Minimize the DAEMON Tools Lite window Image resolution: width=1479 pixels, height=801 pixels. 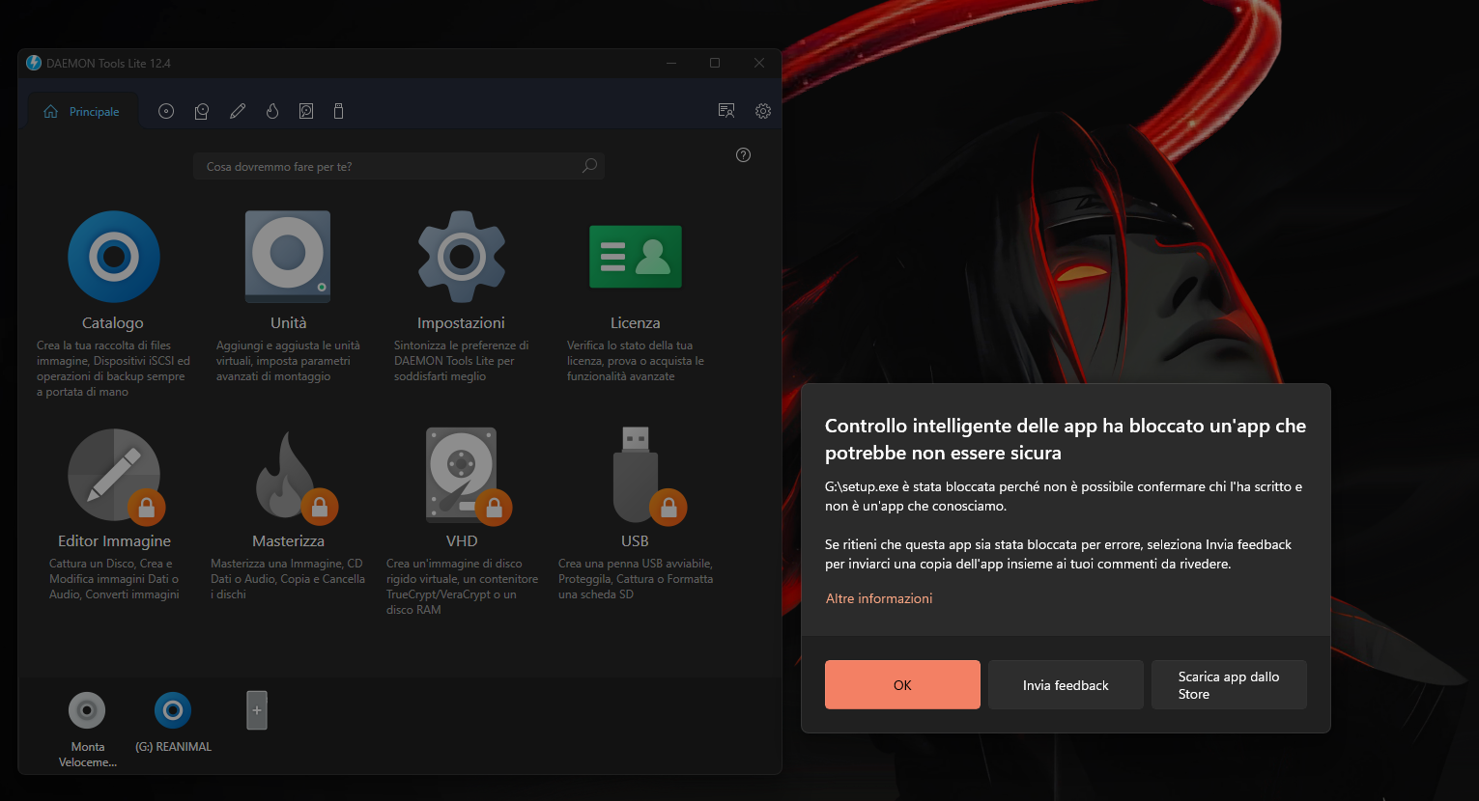coord(672,63)
